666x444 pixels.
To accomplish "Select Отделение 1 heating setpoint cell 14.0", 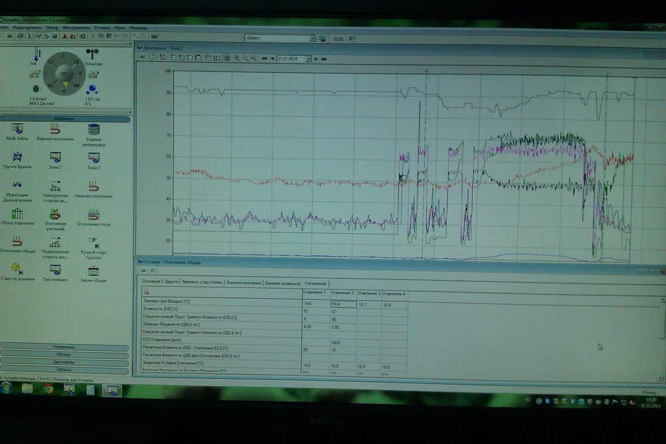I will click(316, 365).
